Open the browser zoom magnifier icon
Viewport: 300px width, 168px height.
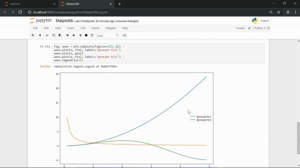click(x=271, y=12)
